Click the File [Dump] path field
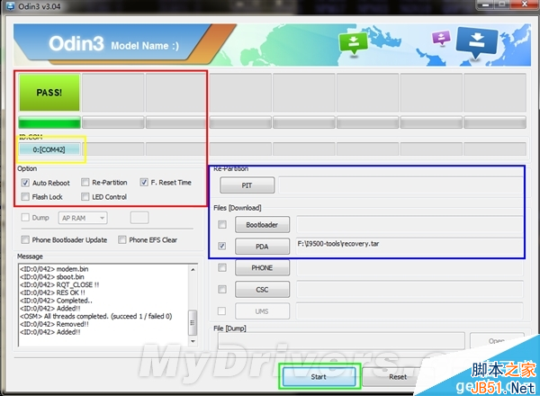 [341, 341]
